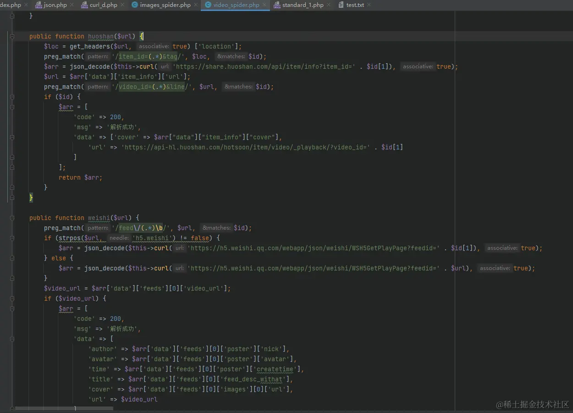Fold the 'if (strpos($url' block
The image size is (573, 413).
[12, 238]
